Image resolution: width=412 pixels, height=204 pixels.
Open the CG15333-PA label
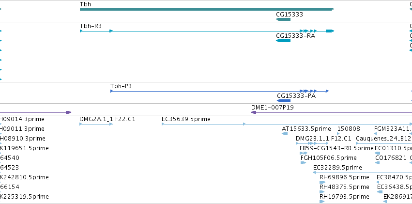296,96
